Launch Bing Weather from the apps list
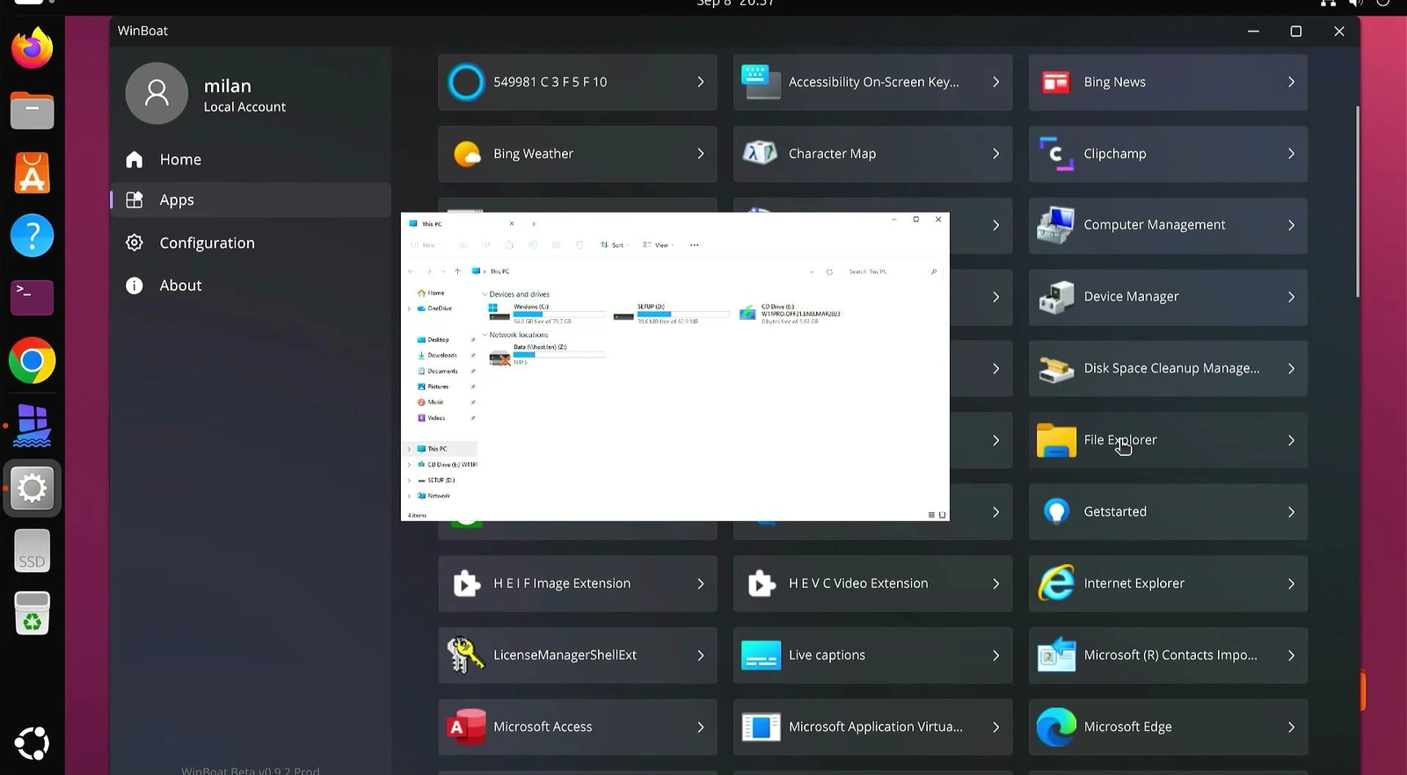This screenshot has width=1407, height=775. 578,154
